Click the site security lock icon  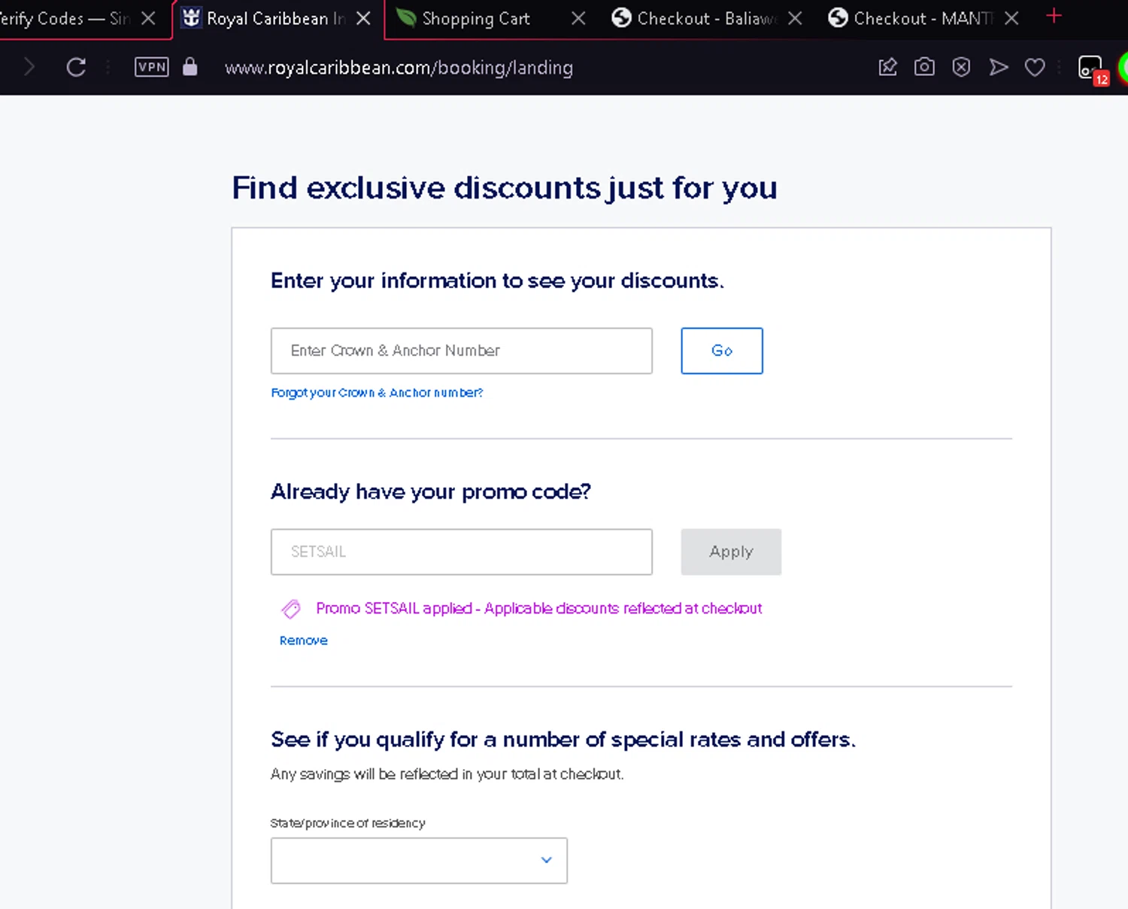pyautogui.click(x=190, y=67)
